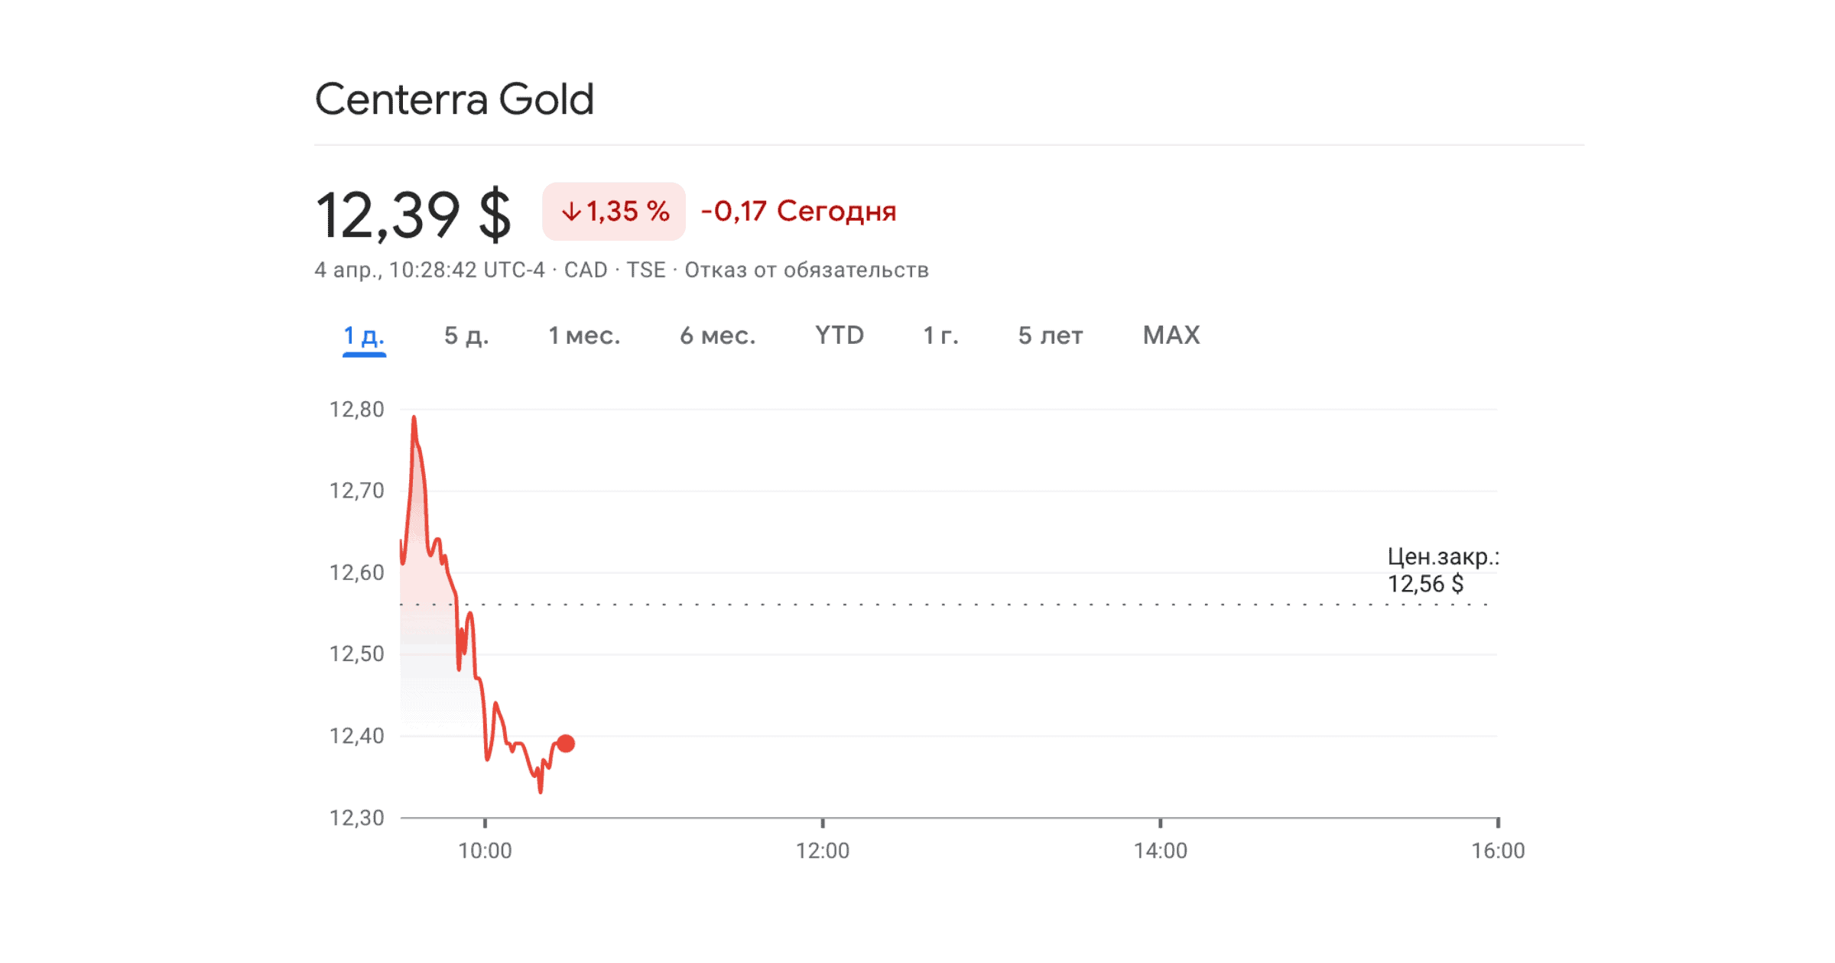Click the 12:00 time axis marker
Viewport: 1835px width, 963px height.
pos(822,851)
